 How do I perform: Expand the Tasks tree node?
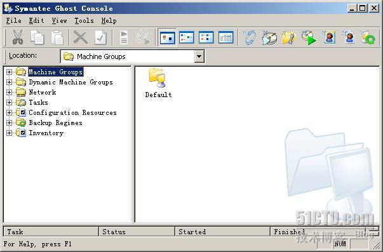pyautogui.click(x=9, y=103)
